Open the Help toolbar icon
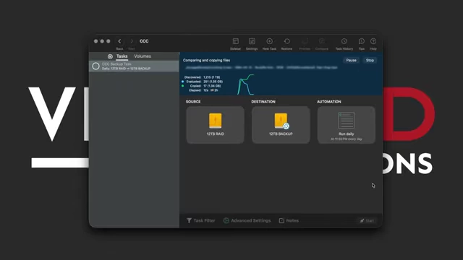463x260 pixels. pos(373,41)
